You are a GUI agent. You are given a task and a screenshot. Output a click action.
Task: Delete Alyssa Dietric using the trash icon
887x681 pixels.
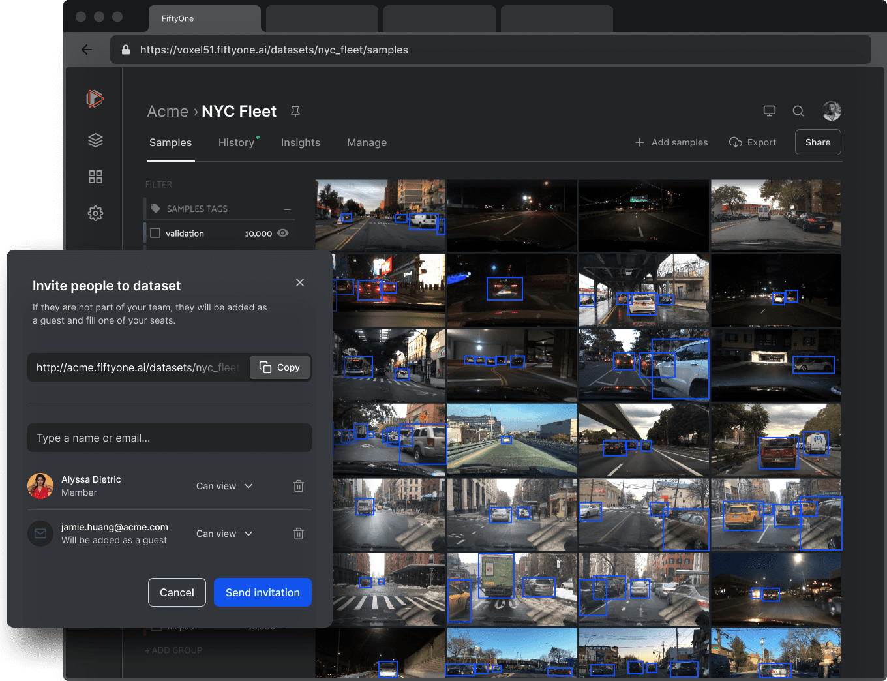point(299,486)
